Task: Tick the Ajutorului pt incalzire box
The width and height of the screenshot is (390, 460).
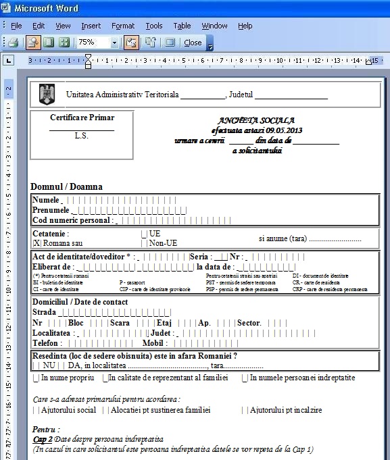Action: (245, 410)
